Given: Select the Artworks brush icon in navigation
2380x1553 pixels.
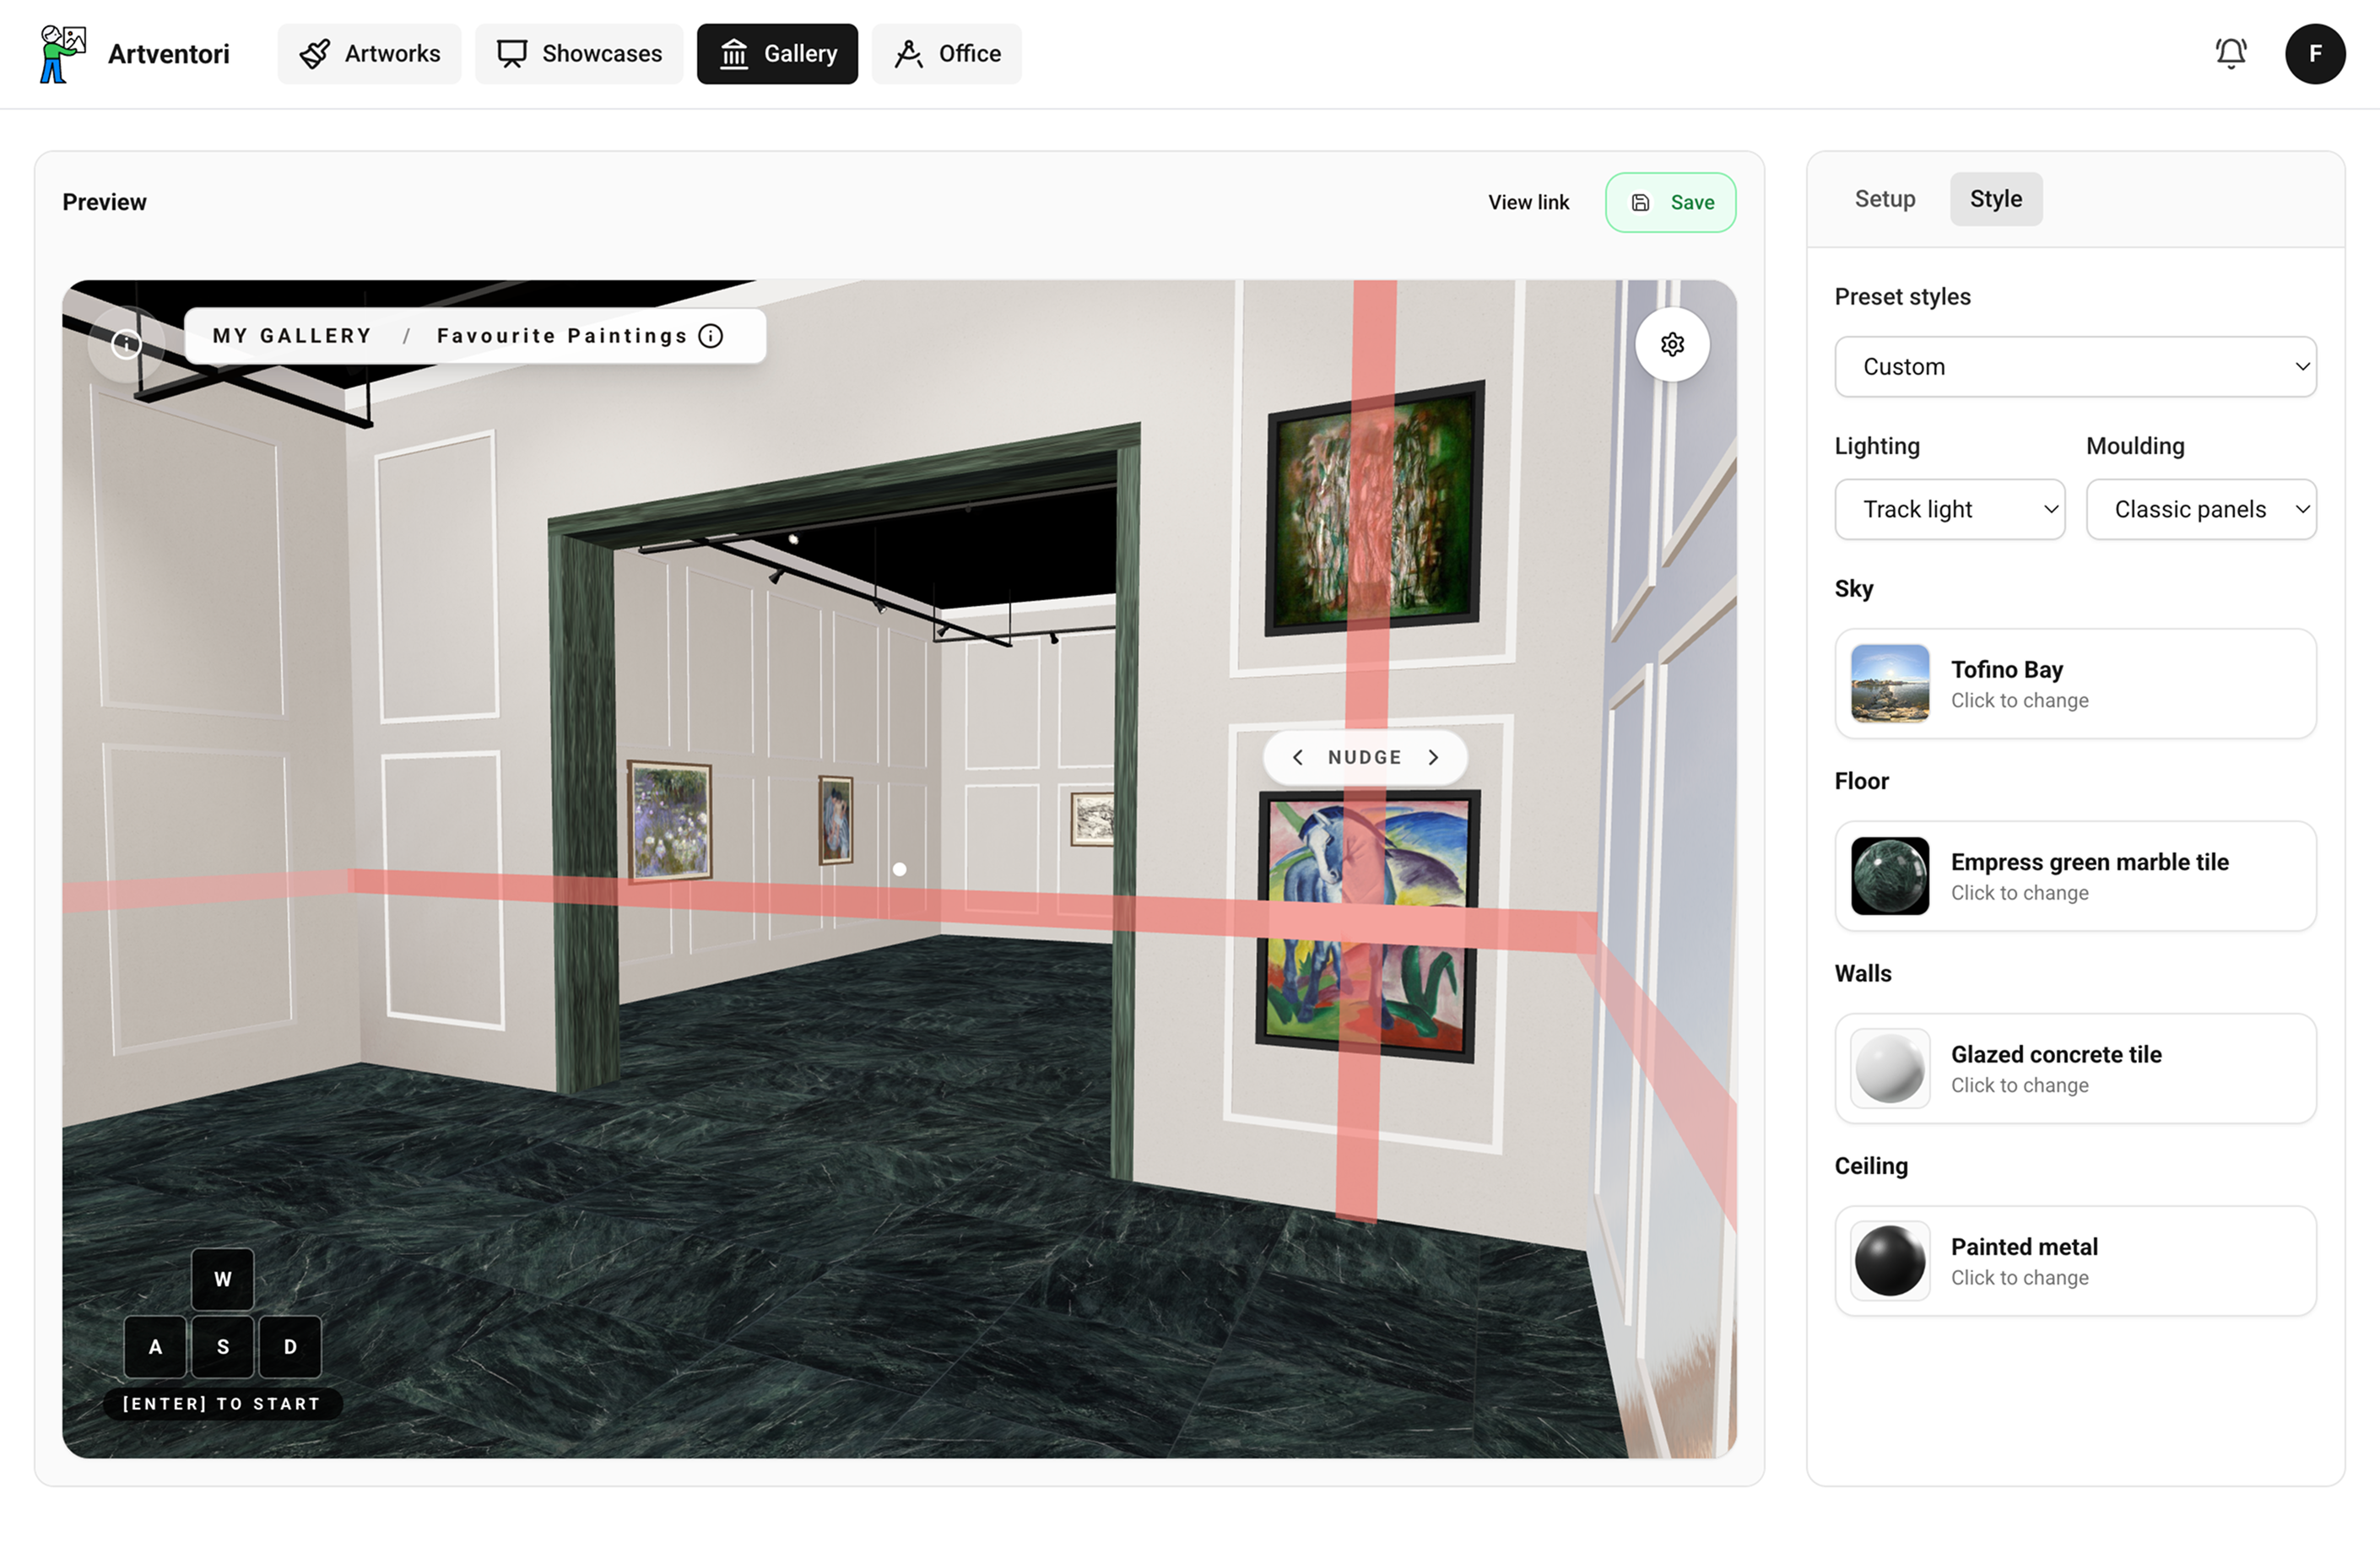Looking at the screenshot, I should click(x=314, y=53).
